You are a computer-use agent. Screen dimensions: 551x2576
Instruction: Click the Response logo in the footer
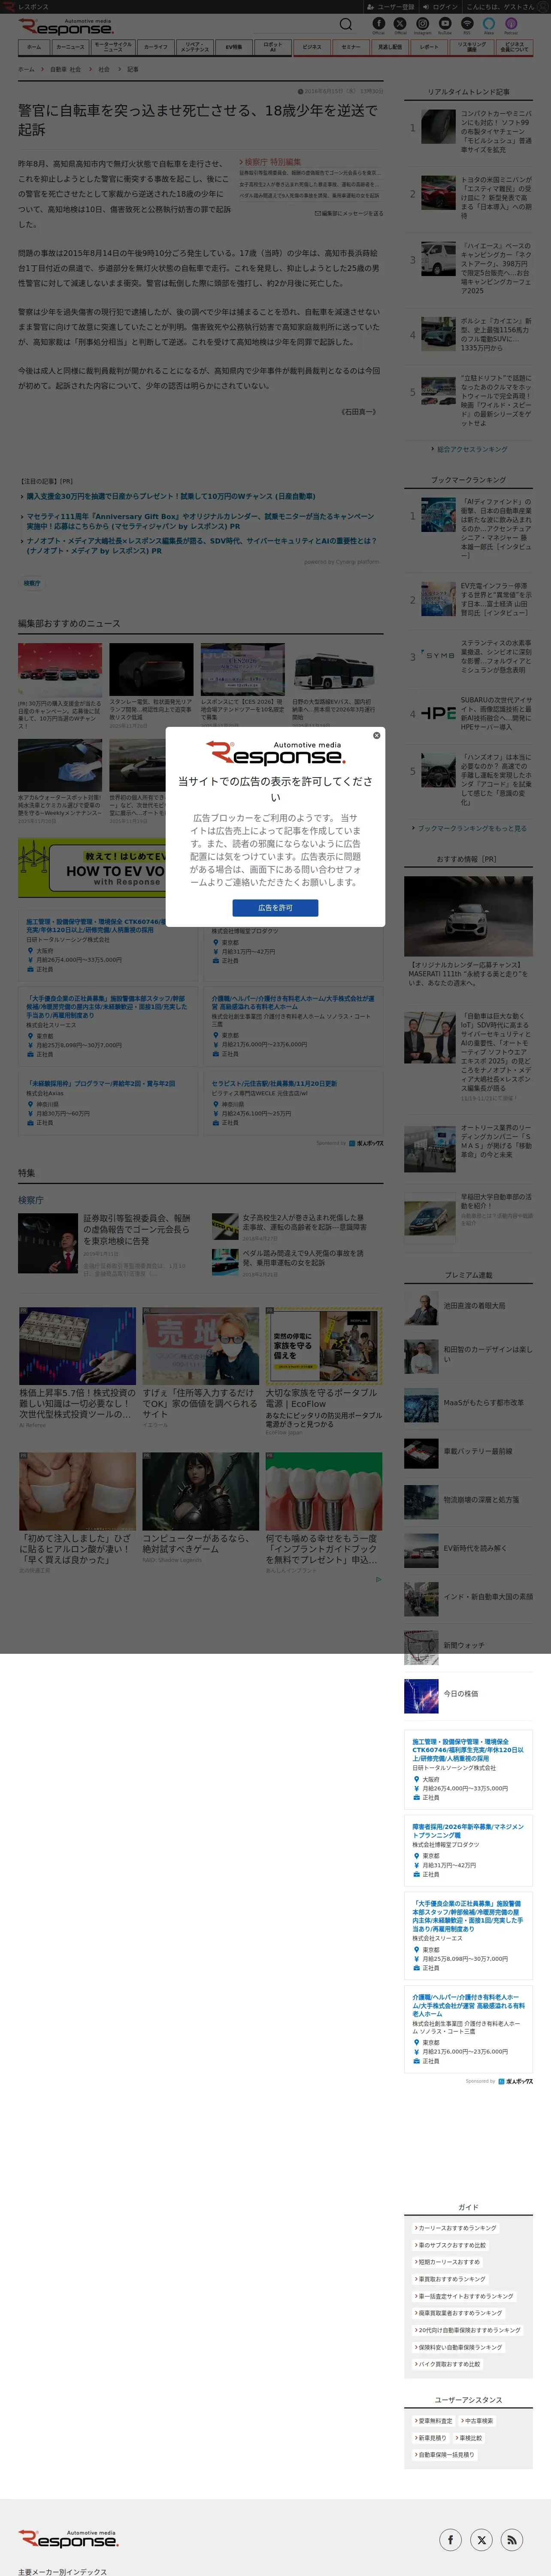pos(68,2539)
